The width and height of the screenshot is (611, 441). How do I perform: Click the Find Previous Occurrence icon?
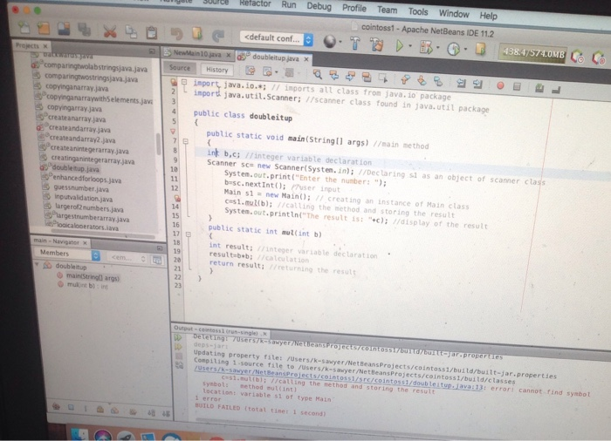(334, 75)
